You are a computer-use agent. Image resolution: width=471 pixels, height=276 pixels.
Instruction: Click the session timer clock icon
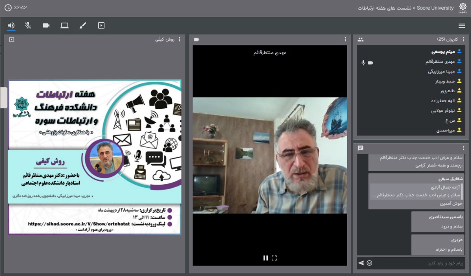point(8,8)
